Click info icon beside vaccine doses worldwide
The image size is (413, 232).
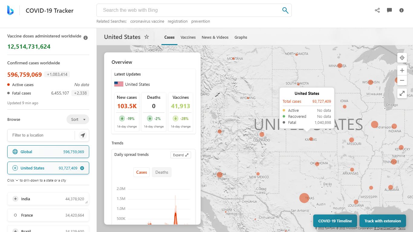(x=86, y=38)
